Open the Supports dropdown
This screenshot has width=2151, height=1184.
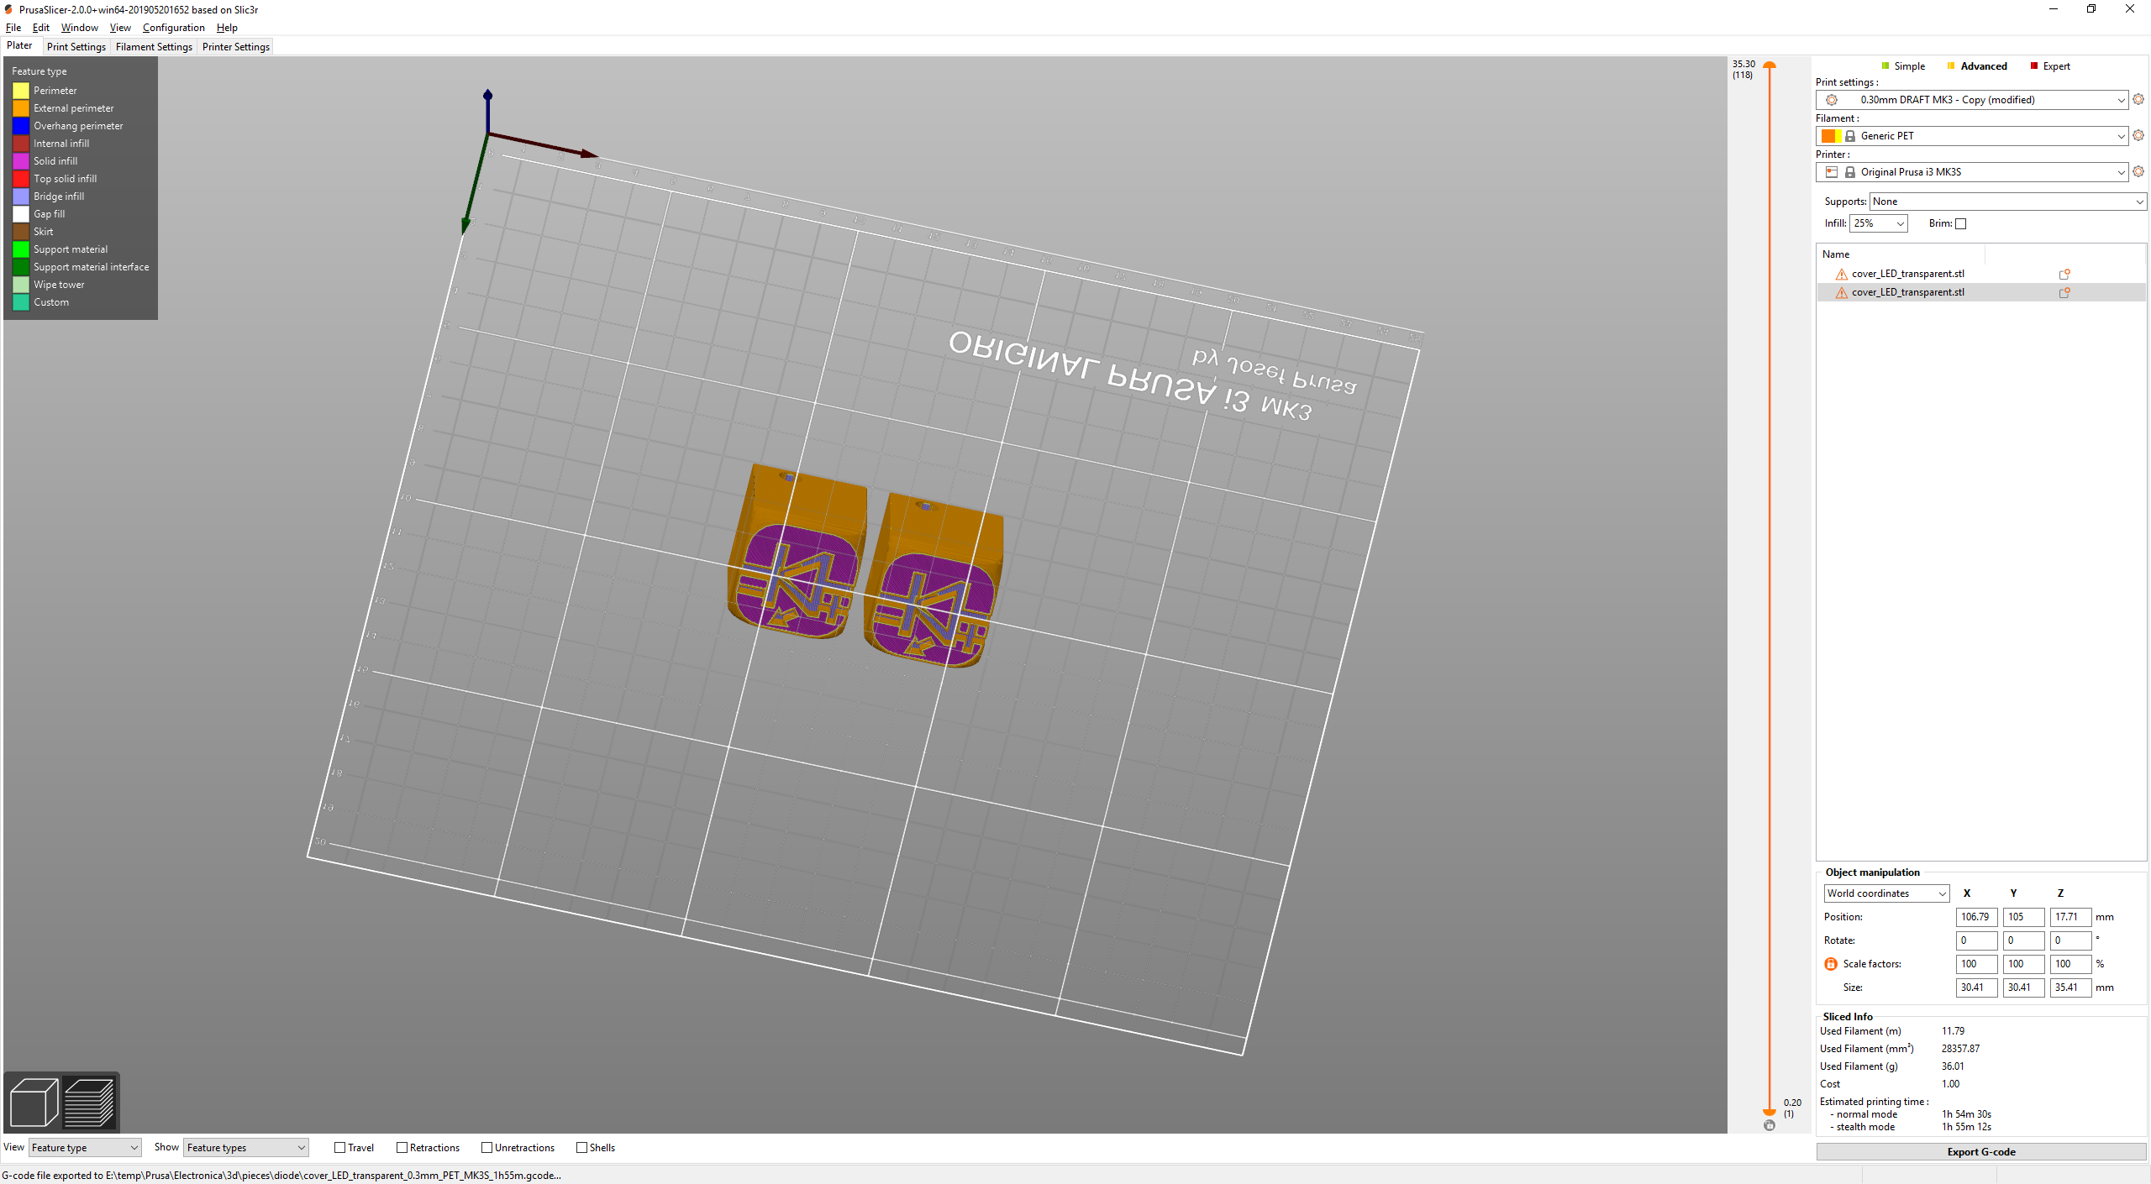(x=2008, y=202)
